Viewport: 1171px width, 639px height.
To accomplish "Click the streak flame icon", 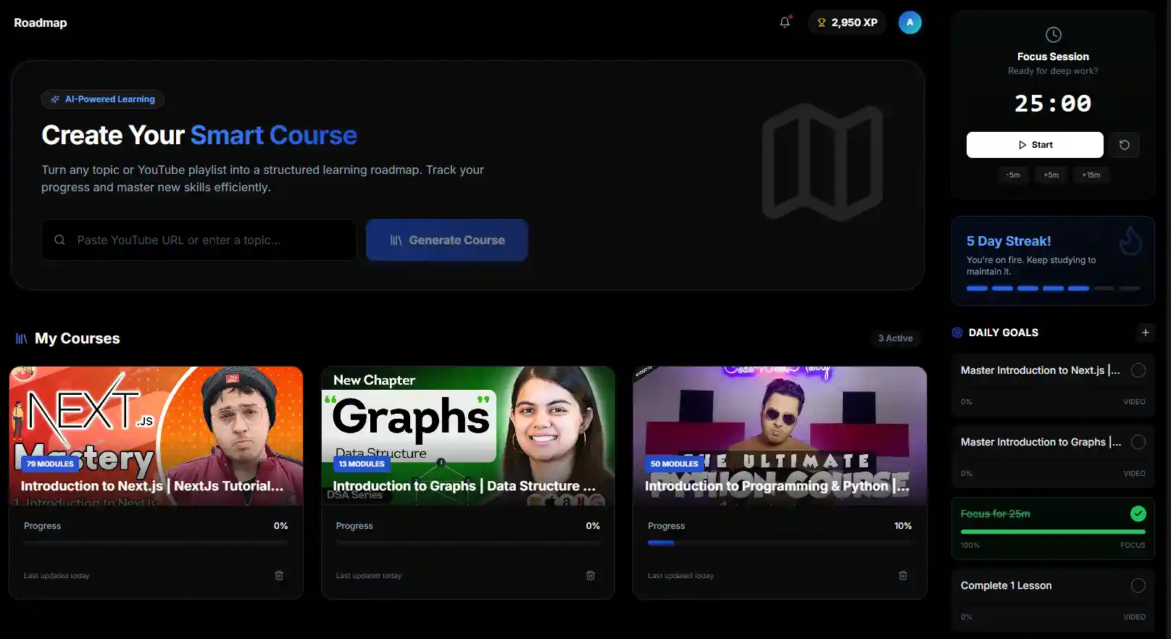I will [x=1130, y=241].
